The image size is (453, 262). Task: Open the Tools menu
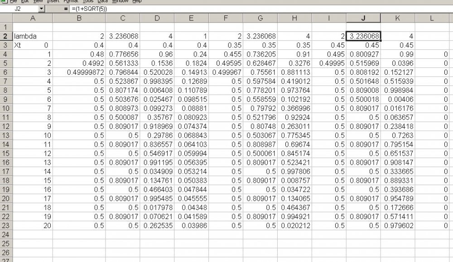coord(88,1)
